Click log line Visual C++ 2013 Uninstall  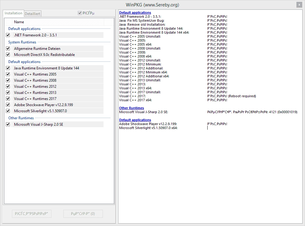[x=140, y=80]
